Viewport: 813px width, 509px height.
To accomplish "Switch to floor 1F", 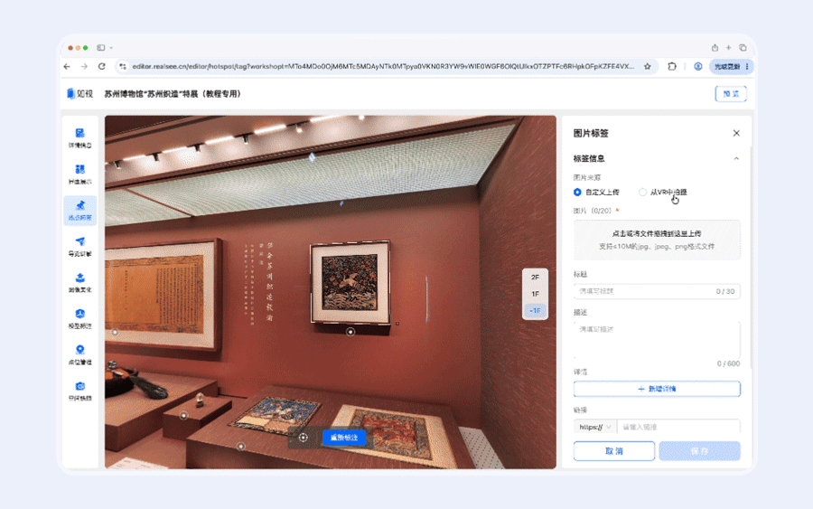I will [x=535, y=294].
